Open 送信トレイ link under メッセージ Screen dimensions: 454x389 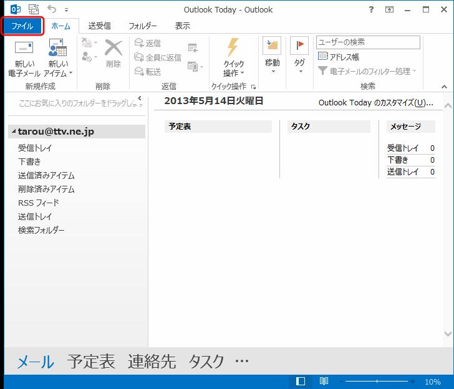click(x=403, y=172)
